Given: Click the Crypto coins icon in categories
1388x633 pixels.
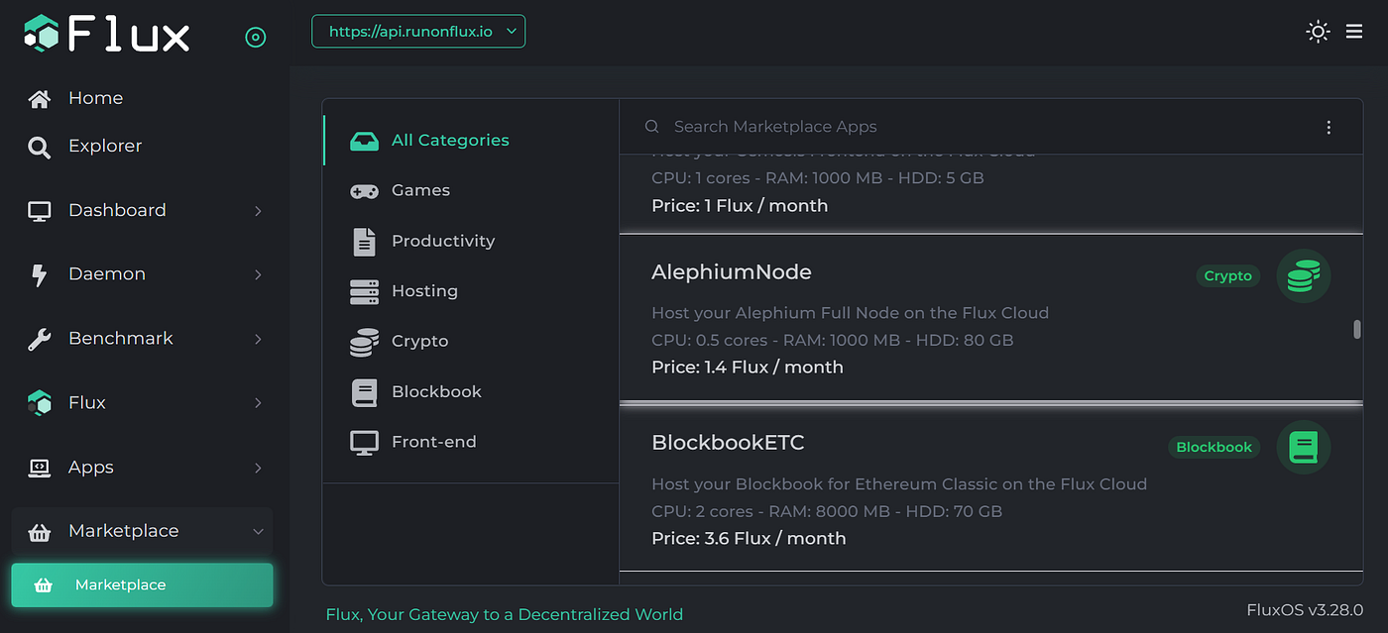Looking at the screenshot, I should pyautogui.click(x=364, y=342).
